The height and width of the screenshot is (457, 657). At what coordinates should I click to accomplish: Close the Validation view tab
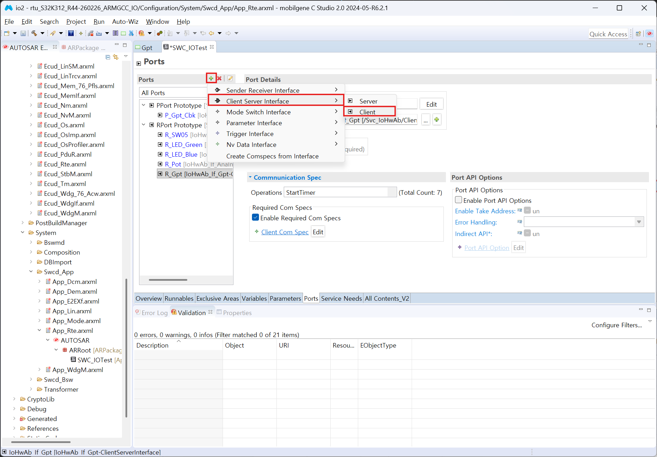(x=210, y=312)
